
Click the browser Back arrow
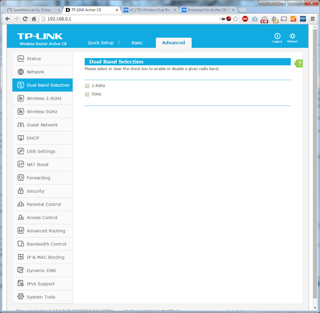(x=8, y=19)
